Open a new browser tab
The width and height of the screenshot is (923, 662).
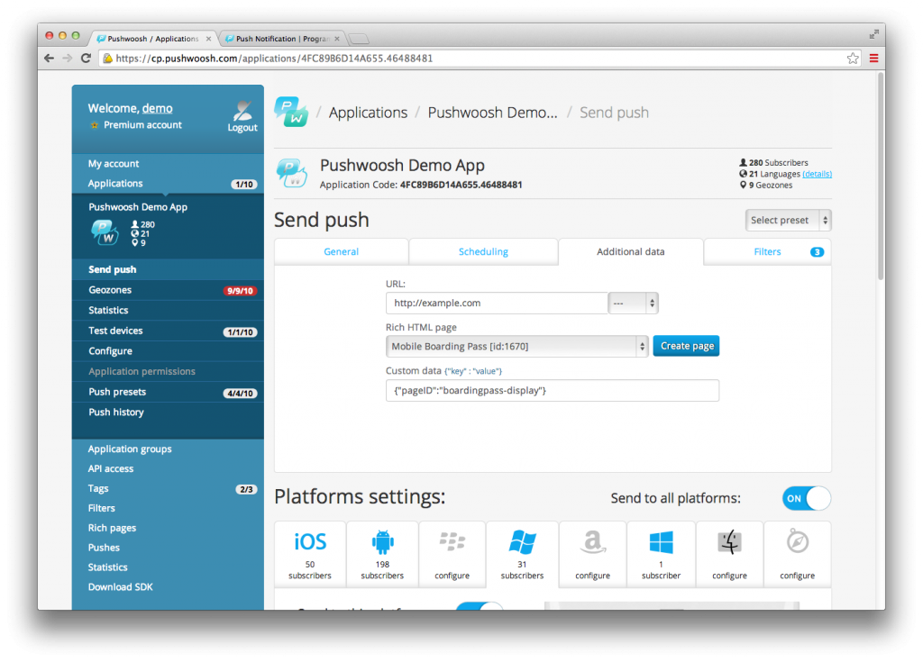coord(359,39)
